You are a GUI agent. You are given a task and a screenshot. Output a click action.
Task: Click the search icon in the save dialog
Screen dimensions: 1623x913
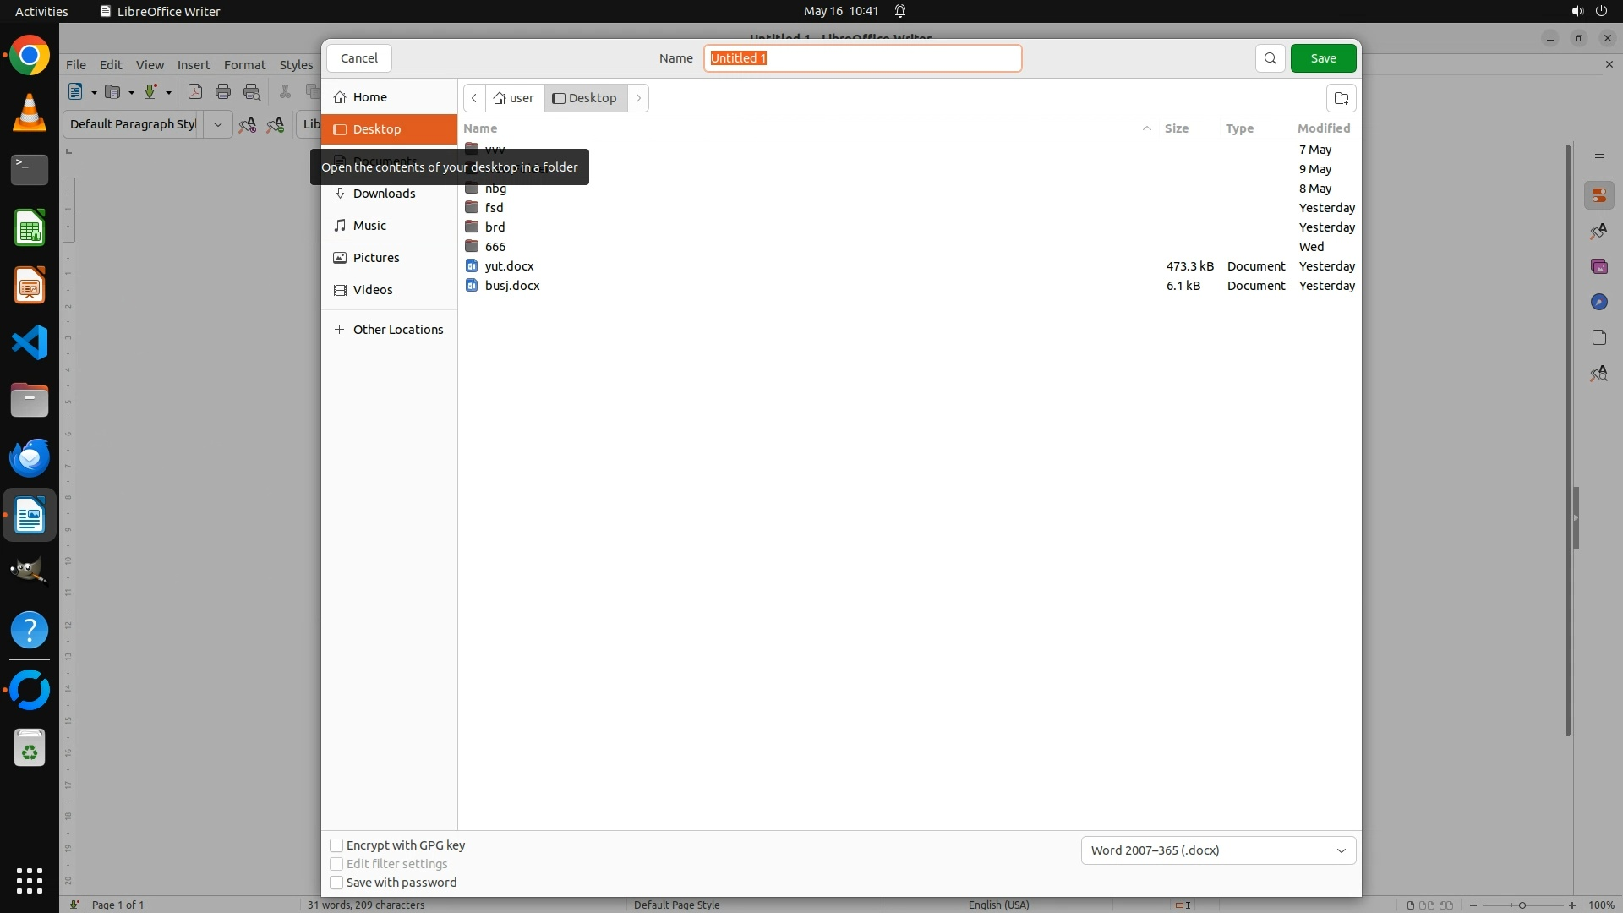pos(1270,58)
